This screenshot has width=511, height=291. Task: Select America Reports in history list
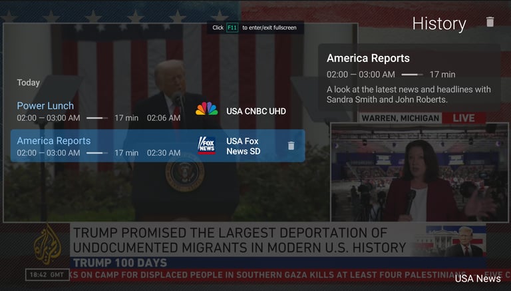[x=158, y=146]
